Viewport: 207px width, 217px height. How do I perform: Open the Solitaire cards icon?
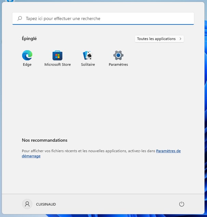[88, 55]
